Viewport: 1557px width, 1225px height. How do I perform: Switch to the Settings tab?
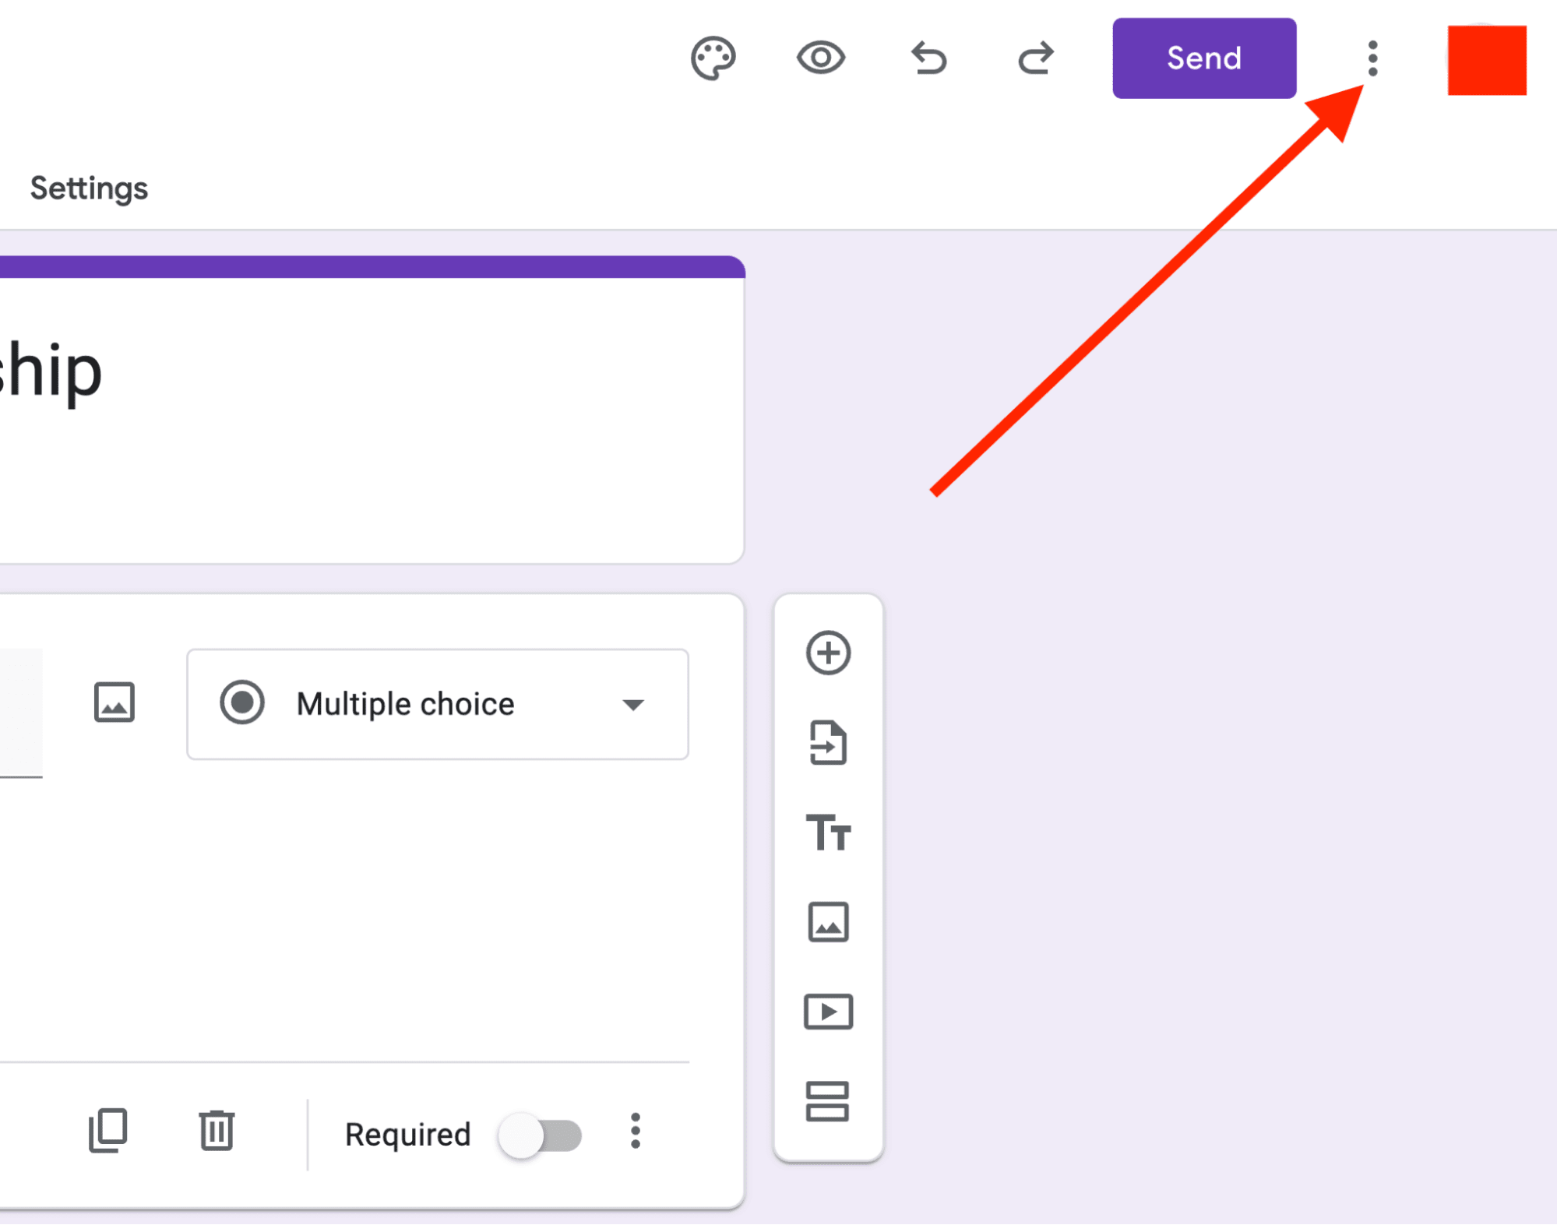pyautogui.click(x=88, y=188)
